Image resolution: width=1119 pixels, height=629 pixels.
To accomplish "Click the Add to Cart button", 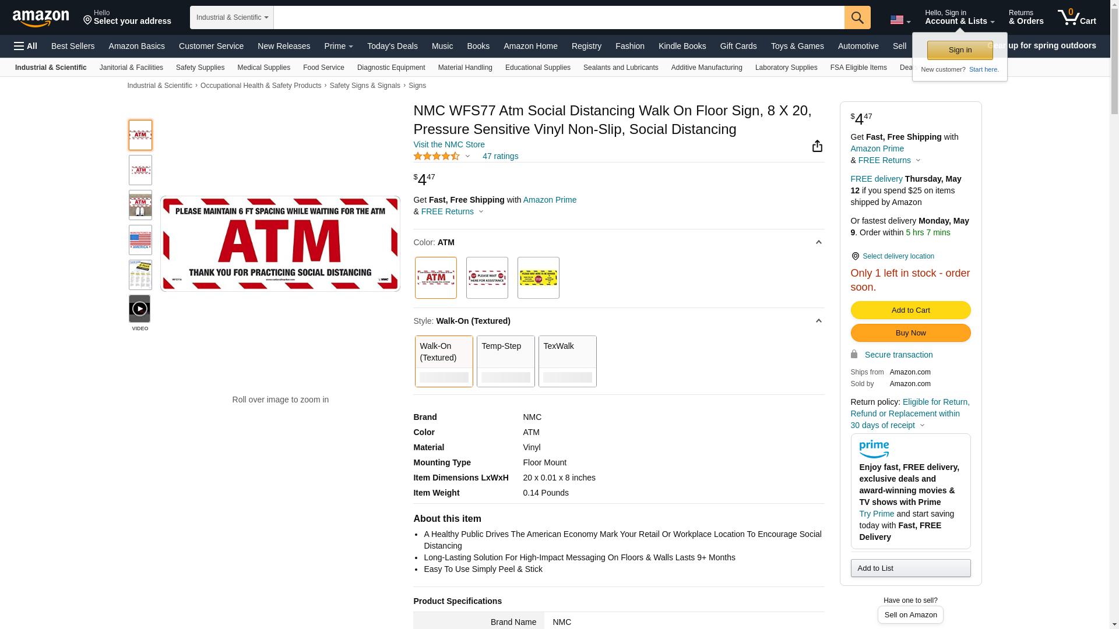I will pyautogui.click(x=910, y=310).
